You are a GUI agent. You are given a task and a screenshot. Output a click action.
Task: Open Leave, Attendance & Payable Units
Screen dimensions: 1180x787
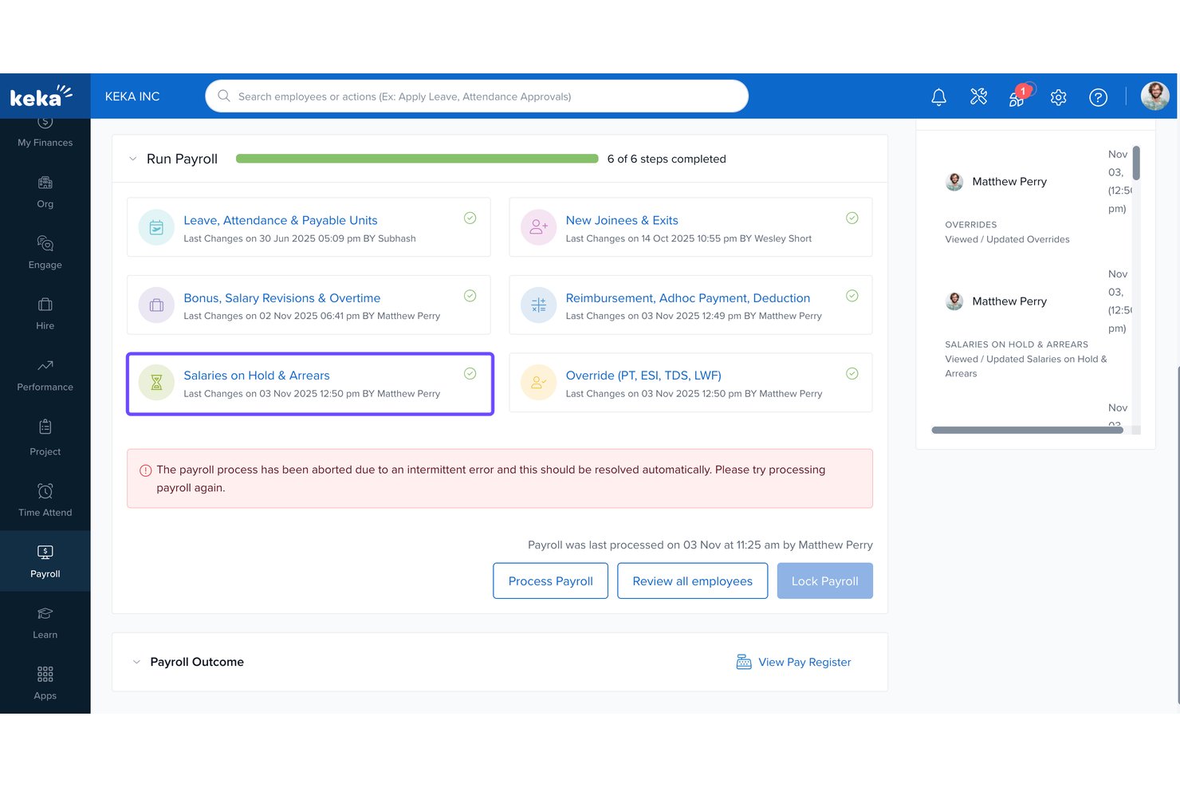point(281,220)
